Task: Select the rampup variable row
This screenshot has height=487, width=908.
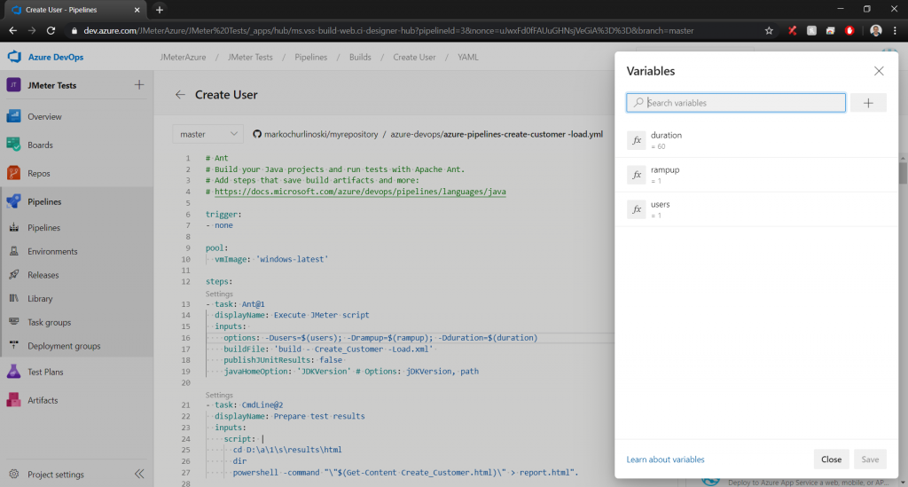Action: pos(756,175)
